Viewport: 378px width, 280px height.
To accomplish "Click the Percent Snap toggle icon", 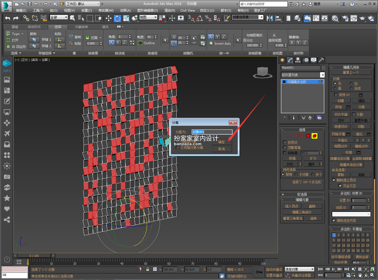I will click(x=208, y=18).
